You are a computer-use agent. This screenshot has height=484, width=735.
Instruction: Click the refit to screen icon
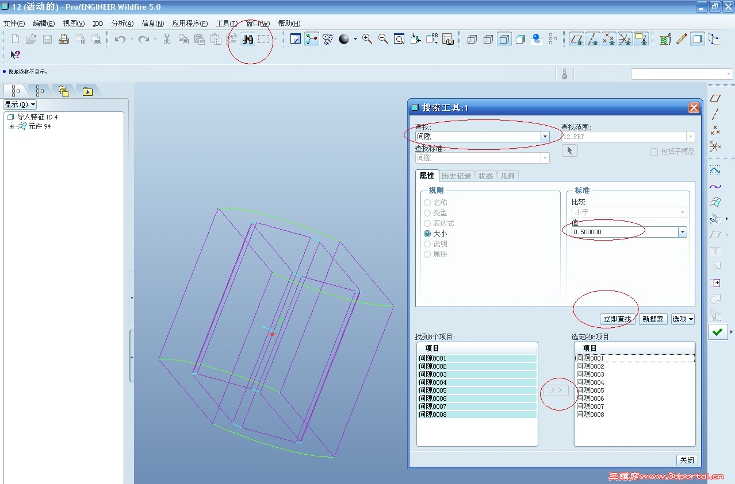tap(399, 39)
